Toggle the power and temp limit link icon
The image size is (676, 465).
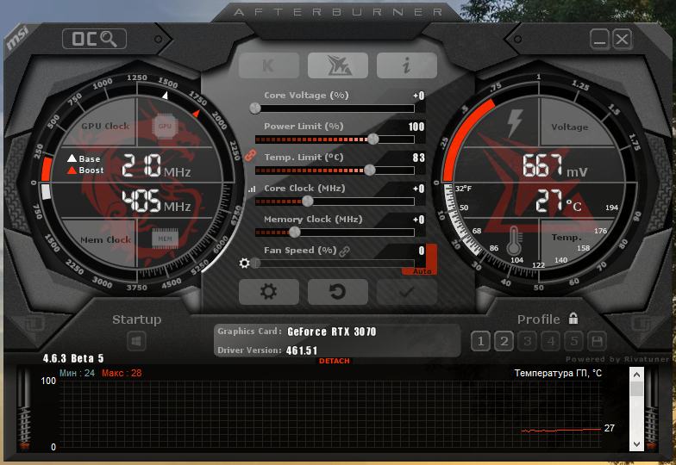[x=250, y=155]
